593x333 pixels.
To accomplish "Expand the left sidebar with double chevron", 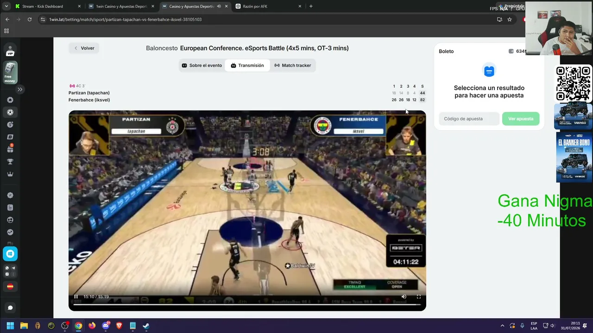I will 20,89.
